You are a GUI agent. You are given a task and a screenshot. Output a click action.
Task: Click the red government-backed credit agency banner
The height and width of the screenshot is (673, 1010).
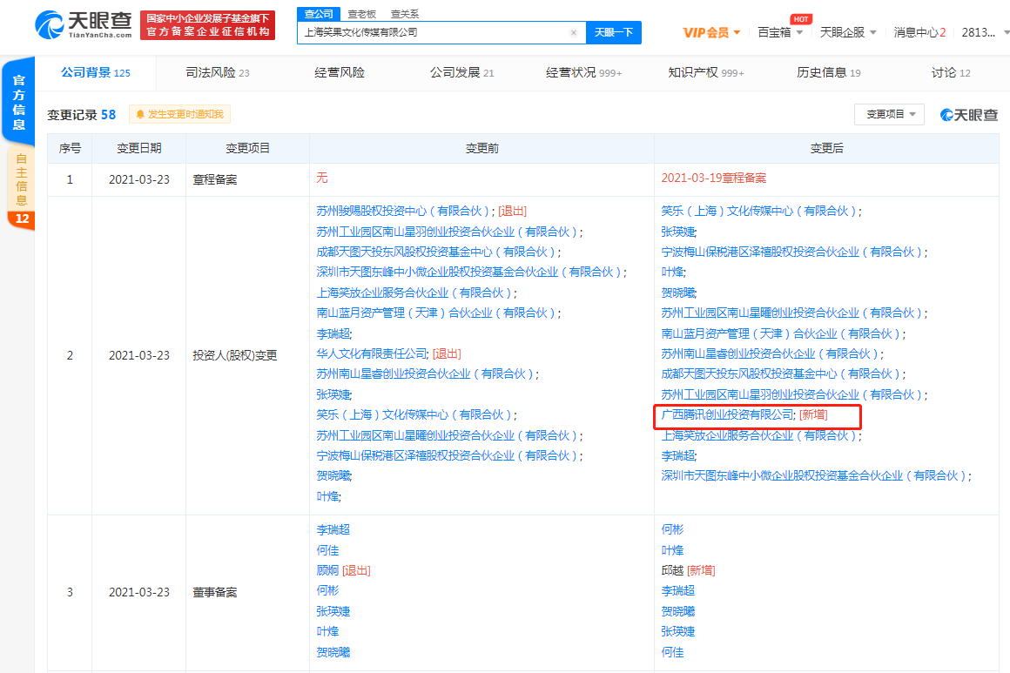[x=207, y=25]
